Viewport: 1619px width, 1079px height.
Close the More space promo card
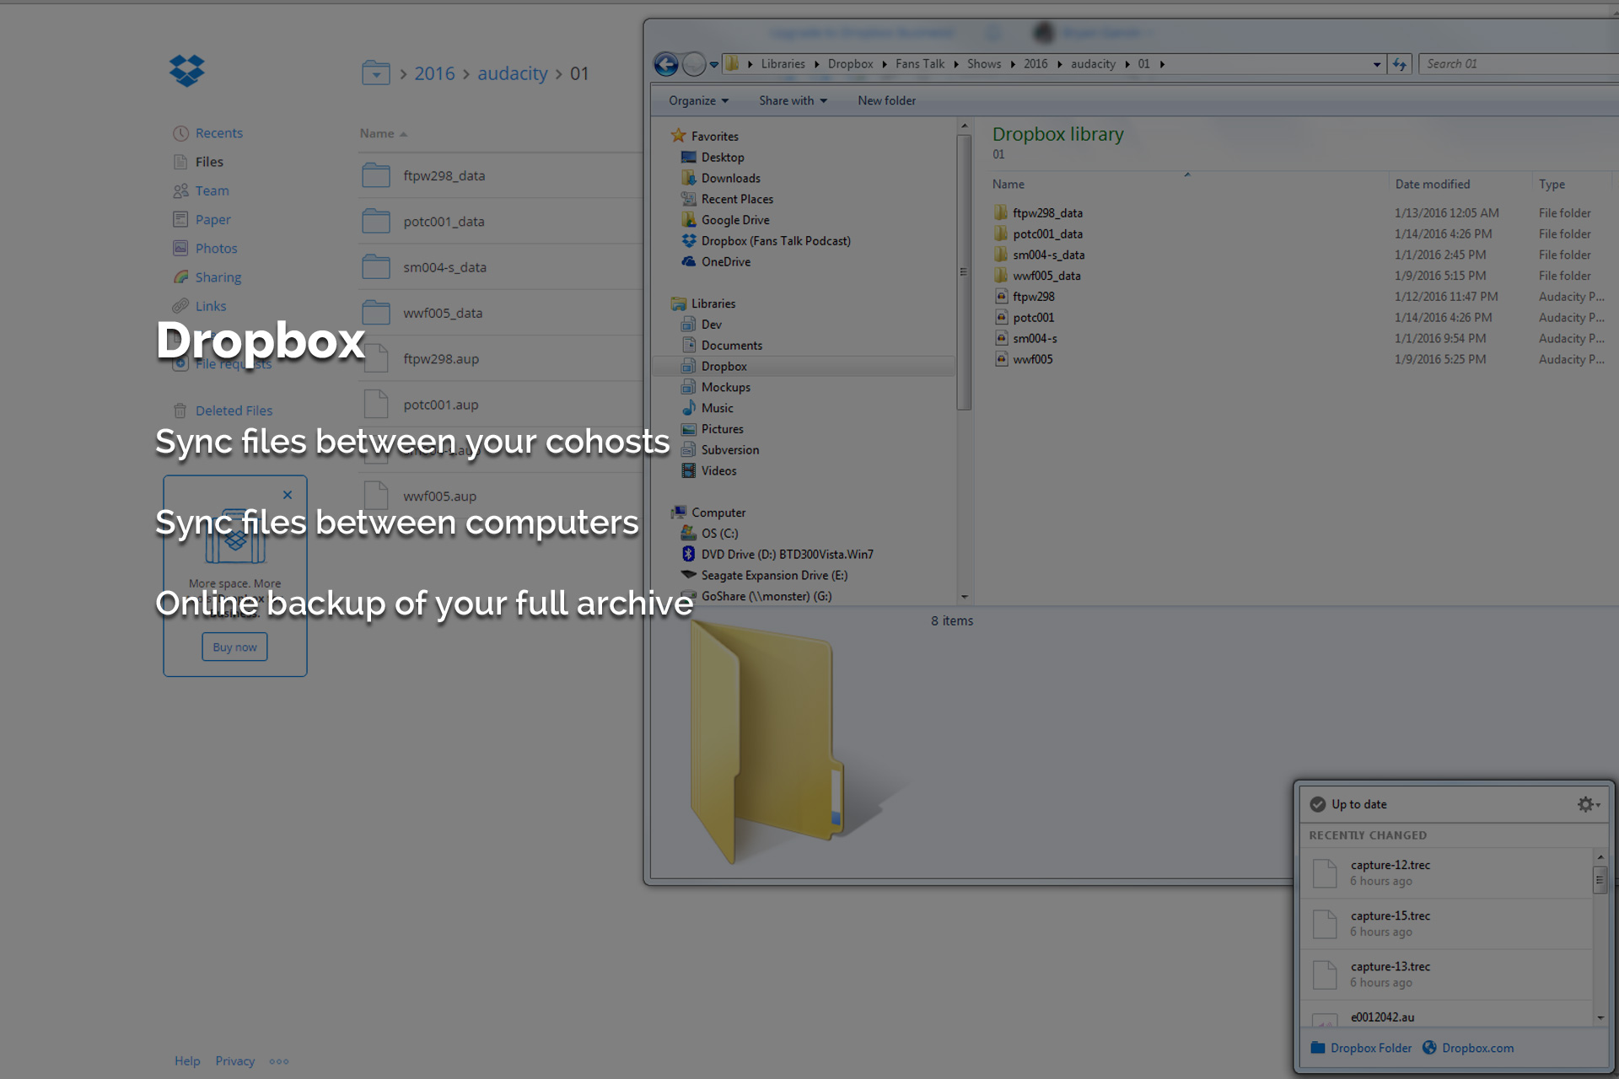[x=288, y=495]
